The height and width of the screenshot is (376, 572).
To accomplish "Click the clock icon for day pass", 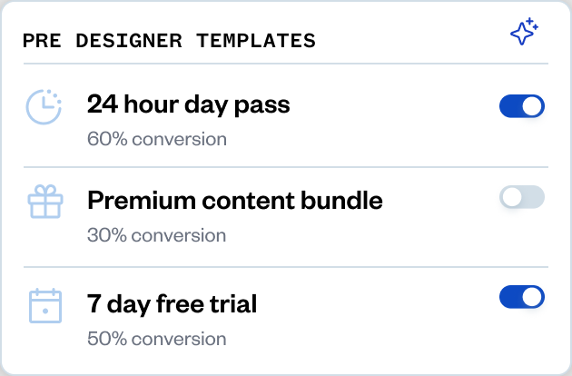I will [x=44, y=107].
